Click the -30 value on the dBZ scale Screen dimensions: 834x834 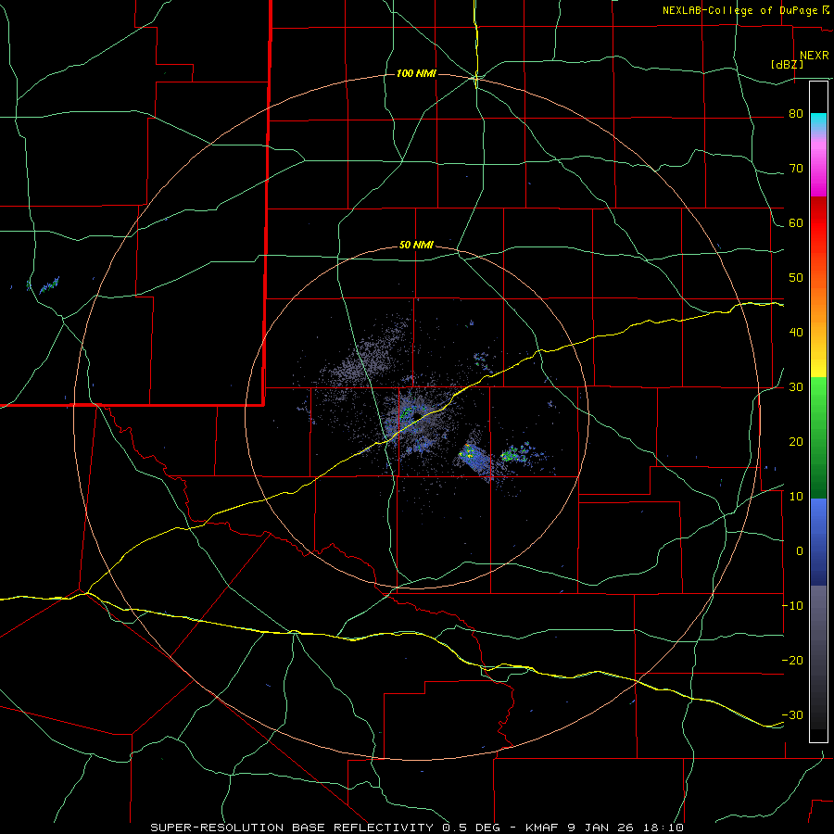(x=792, y=714)
